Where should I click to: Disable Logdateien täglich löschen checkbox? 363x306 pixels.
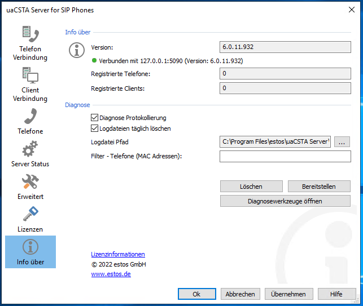tap(95, 128)
